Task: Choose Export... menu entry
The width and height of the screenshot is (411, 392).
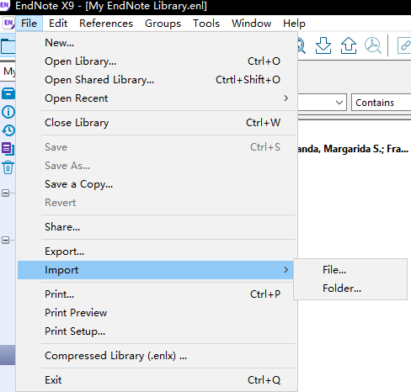Action: (x=156, y=252)
